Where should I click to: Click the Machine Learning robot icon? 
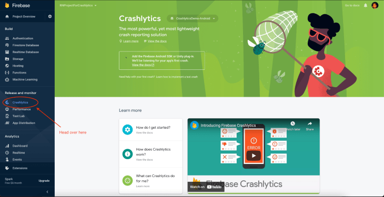tap(7, 79)
